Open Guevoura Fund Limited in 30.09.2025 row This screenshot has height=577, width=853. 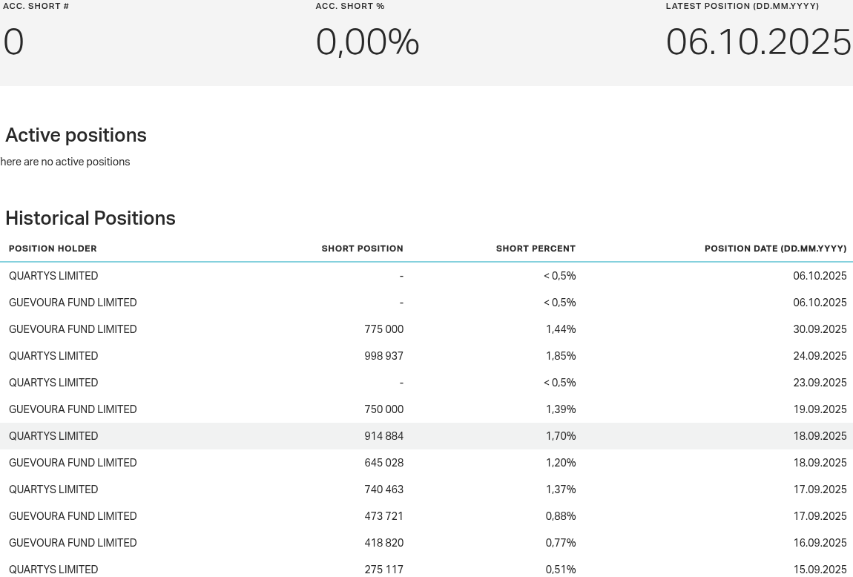73,329
